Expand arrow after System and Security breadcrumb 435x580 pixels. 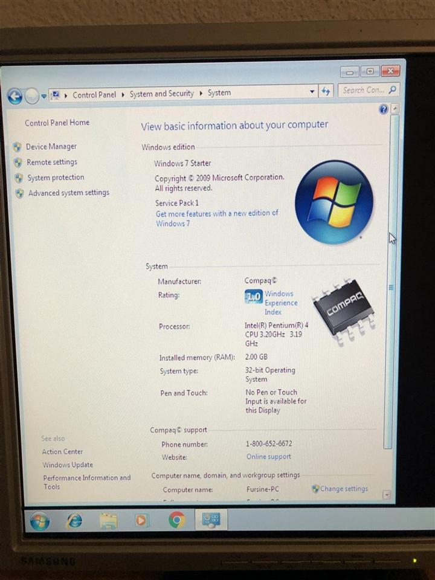click(x=201, y=93)
